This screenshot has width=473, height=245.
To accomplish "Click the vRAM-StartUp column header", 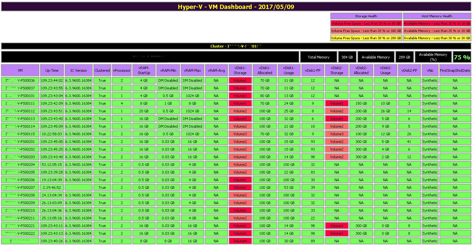I will pyautogui.click(x=144, y=70).
